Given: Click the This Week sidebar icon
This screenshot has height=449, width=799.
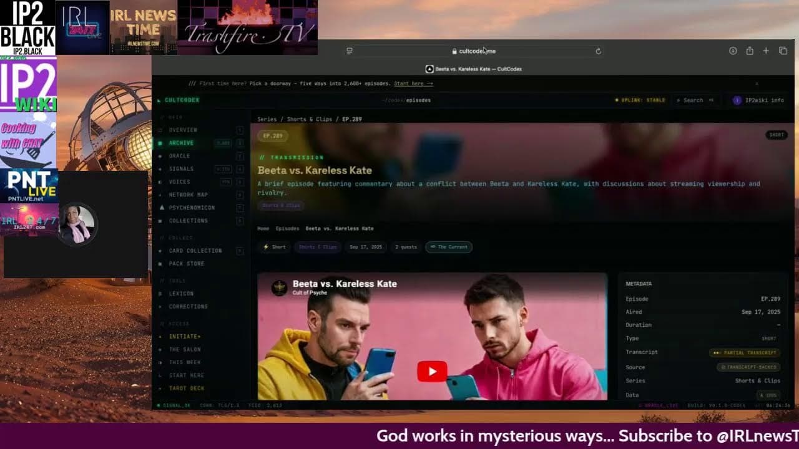Looking at the screenshot, I should click(x=161, y=363).
